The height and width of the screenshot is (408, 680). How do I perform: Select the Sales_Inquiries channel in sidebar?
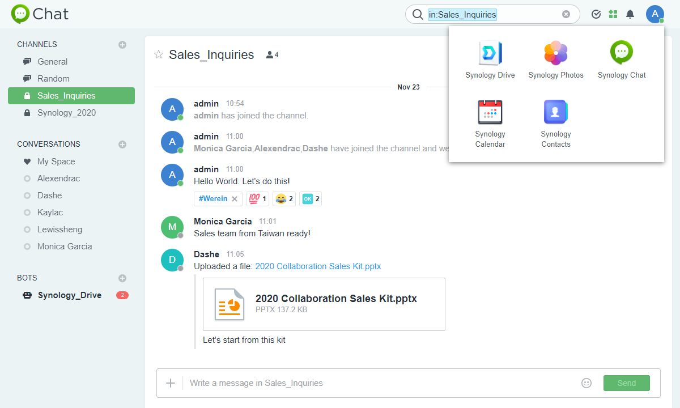[x=71, y=96]
